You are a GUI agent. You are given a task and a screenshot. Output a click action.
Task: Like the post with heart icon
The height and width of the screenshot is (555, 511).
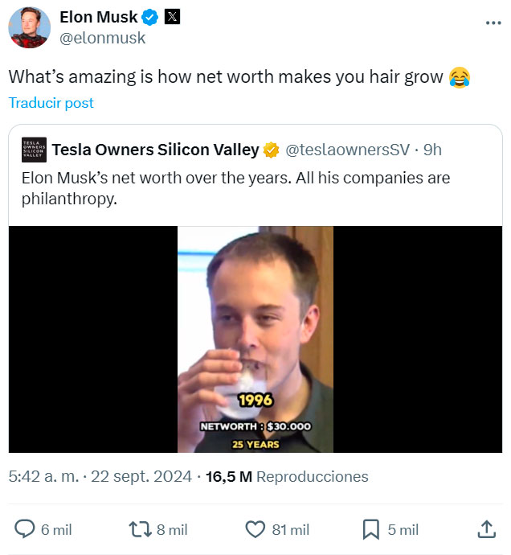pos(255,528)
